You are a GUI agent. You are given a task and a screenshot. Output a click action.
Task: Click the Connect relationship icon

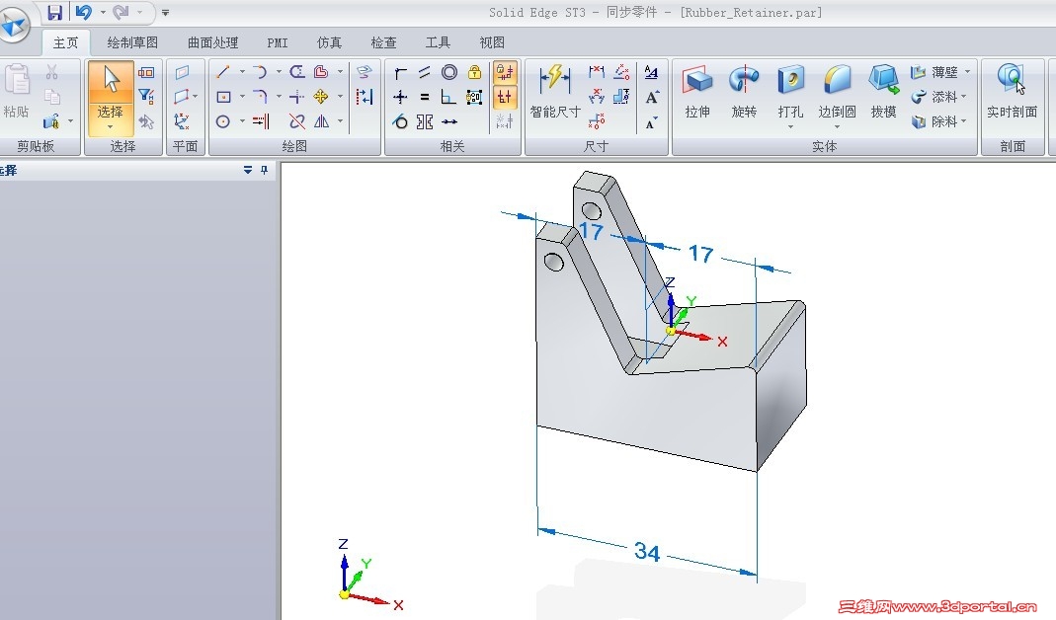tap(401, 72)
